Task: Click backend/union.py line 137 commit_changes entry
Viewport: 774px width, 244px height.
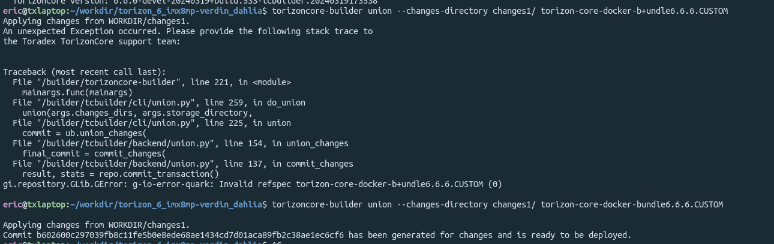Action: point(183,164)
